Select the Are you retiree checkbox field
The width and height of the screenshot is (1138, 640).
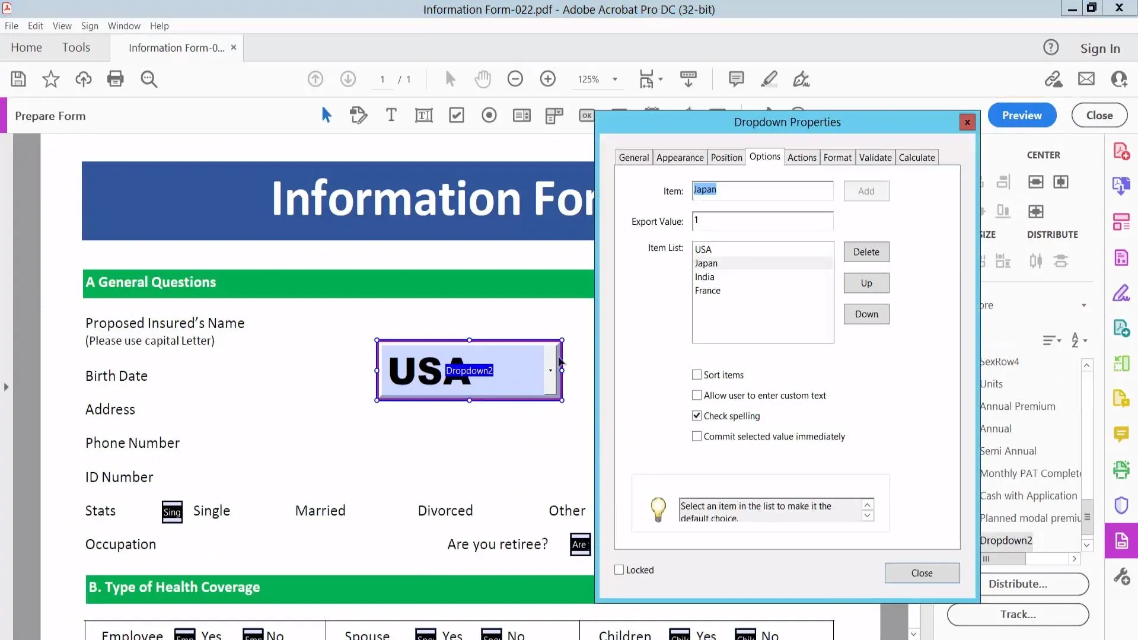pos(580,545)
